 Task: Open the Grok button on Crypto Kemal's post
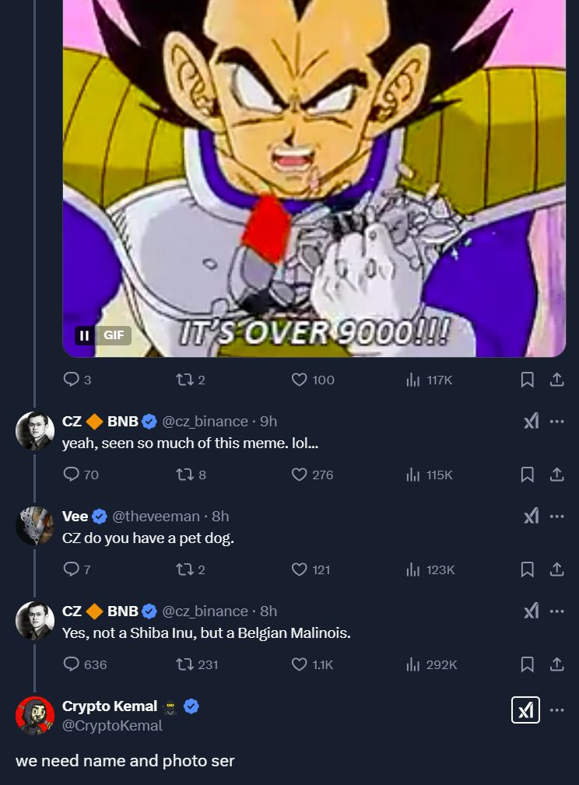pos(525,710)
